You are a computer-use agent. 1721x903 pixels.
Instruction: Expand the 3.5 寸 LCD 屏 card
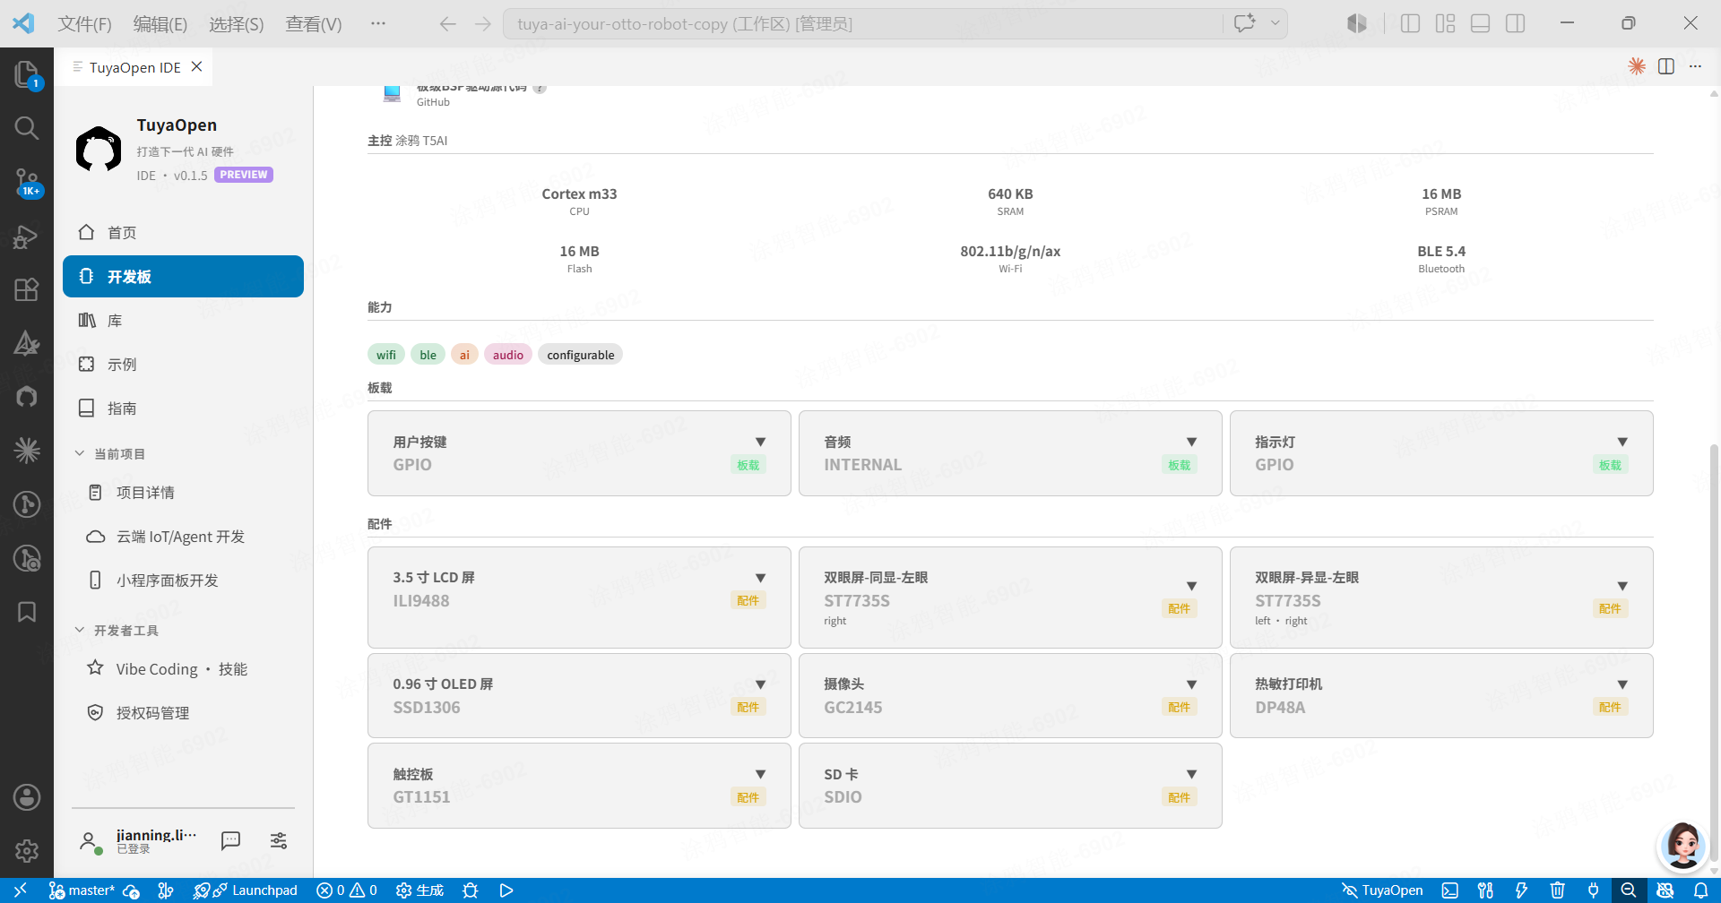760,578
